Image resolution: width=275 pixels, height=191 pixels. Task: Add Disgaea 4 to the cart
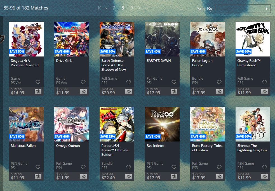pos(38,91)
